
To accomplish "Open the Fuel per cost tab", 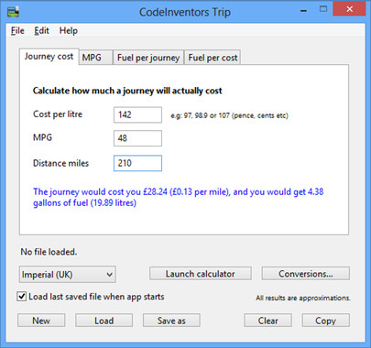I will pyautogui.click(x=213, y=58).
